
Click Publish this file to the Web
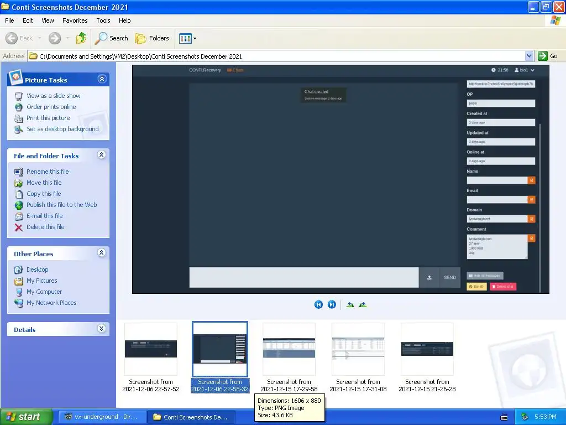(x=62, y=205)
